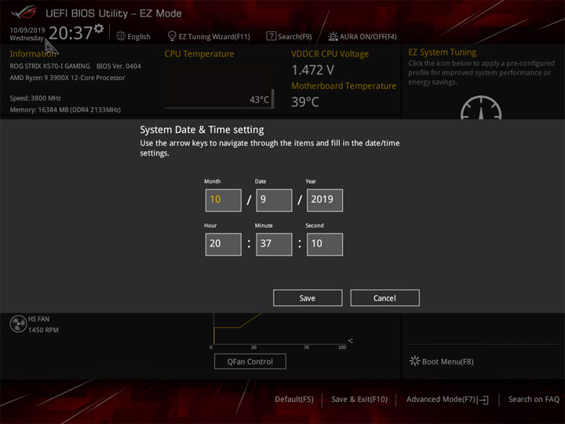The height and width of the screenshot is (424, 565).
Task: Open EZ Tuning Wizard(F11)
Action: tap(214, 36)
